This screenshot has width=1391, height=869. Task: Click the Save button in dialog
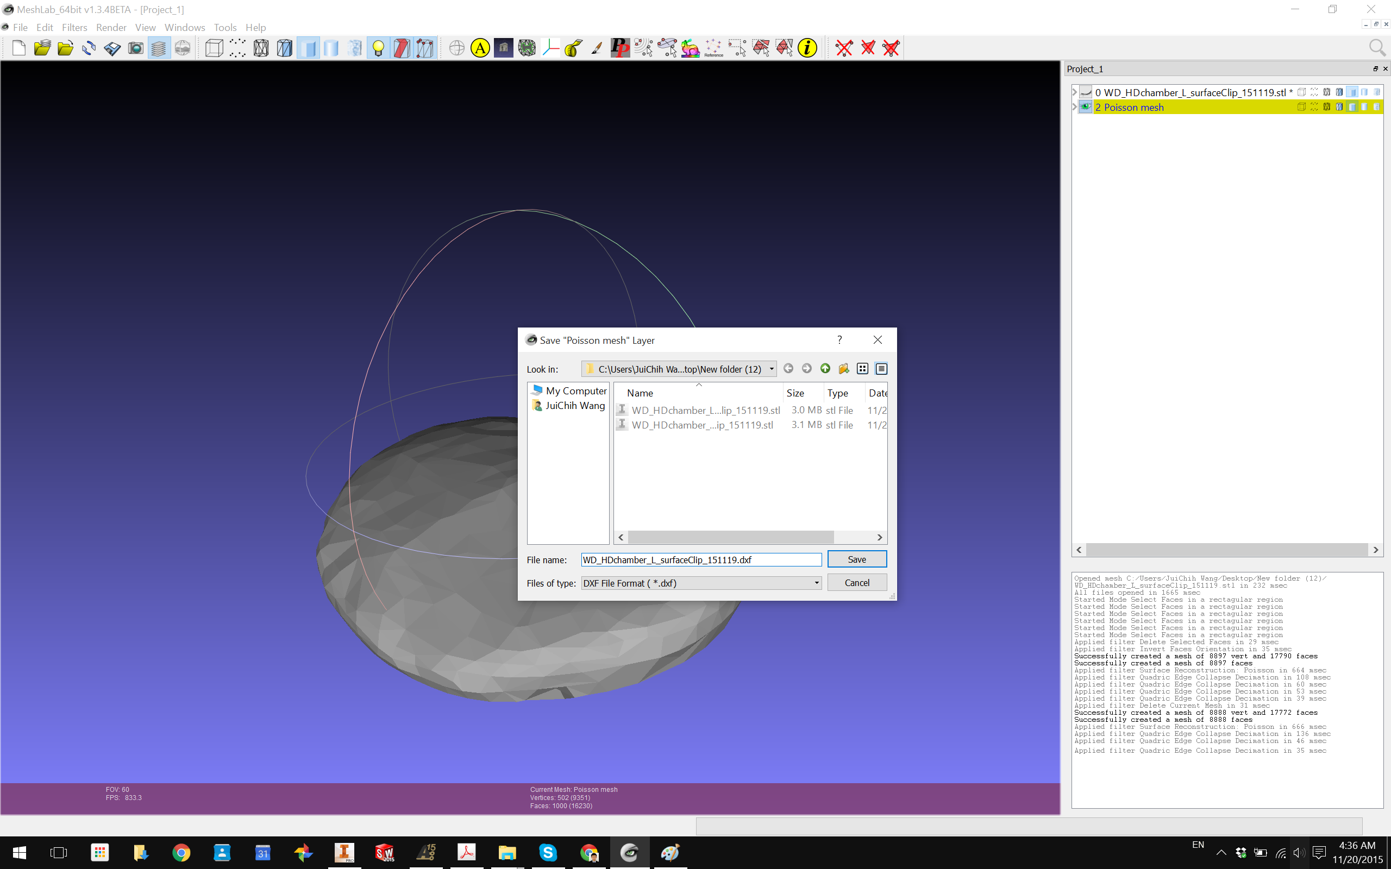(x=856, y=559)
